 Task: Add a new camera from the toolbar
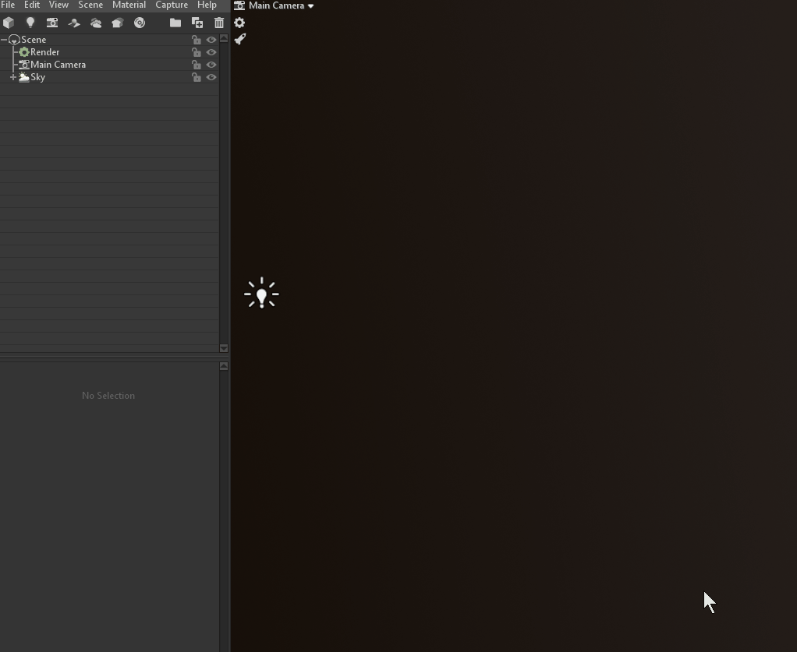pos(52,23)
